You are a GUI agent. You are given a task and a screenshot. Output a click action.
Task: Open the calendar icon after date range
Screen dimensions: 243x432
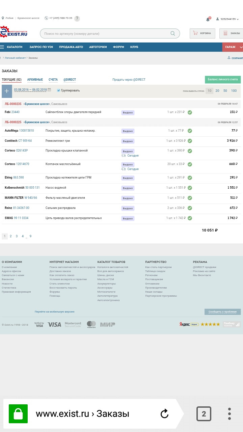click(49, 90)
